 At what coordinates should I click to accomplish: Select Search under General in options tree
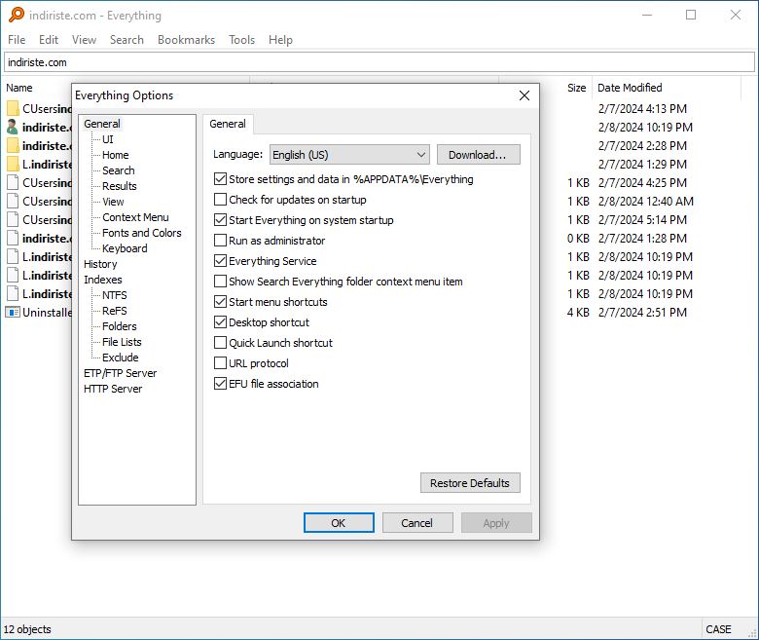(118, 170)
